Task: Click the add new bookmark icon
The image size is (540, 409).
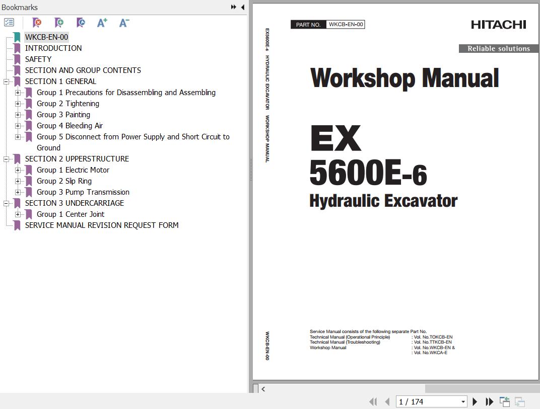Action: [x=59, y=23]
